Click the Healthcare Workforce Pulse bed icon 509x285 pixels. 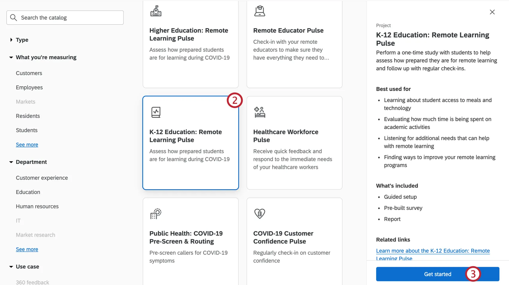tap(259, 112)
